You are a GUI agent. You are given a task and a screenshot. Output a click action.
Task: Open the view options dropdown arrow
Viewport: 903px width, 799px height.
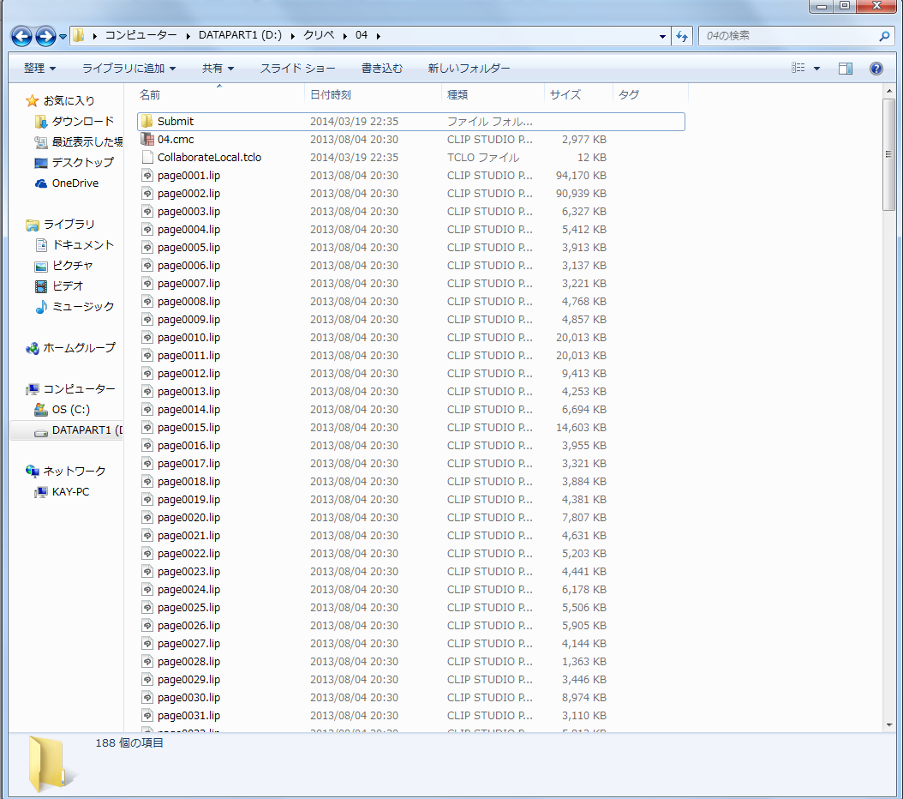coord(816,69)
